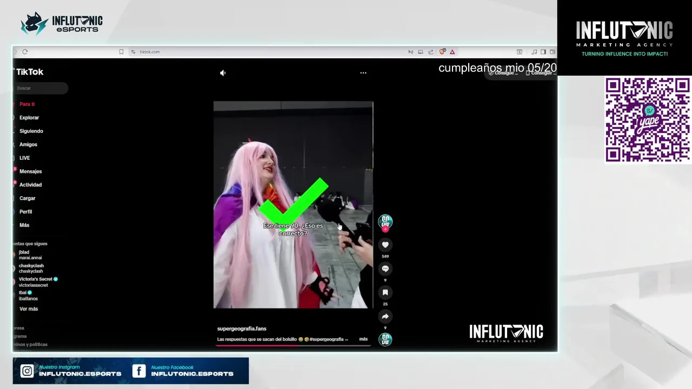The height and width of the screenshot is (389, 692).
Task: Click Consigue button top right
Action: point(504,73)
